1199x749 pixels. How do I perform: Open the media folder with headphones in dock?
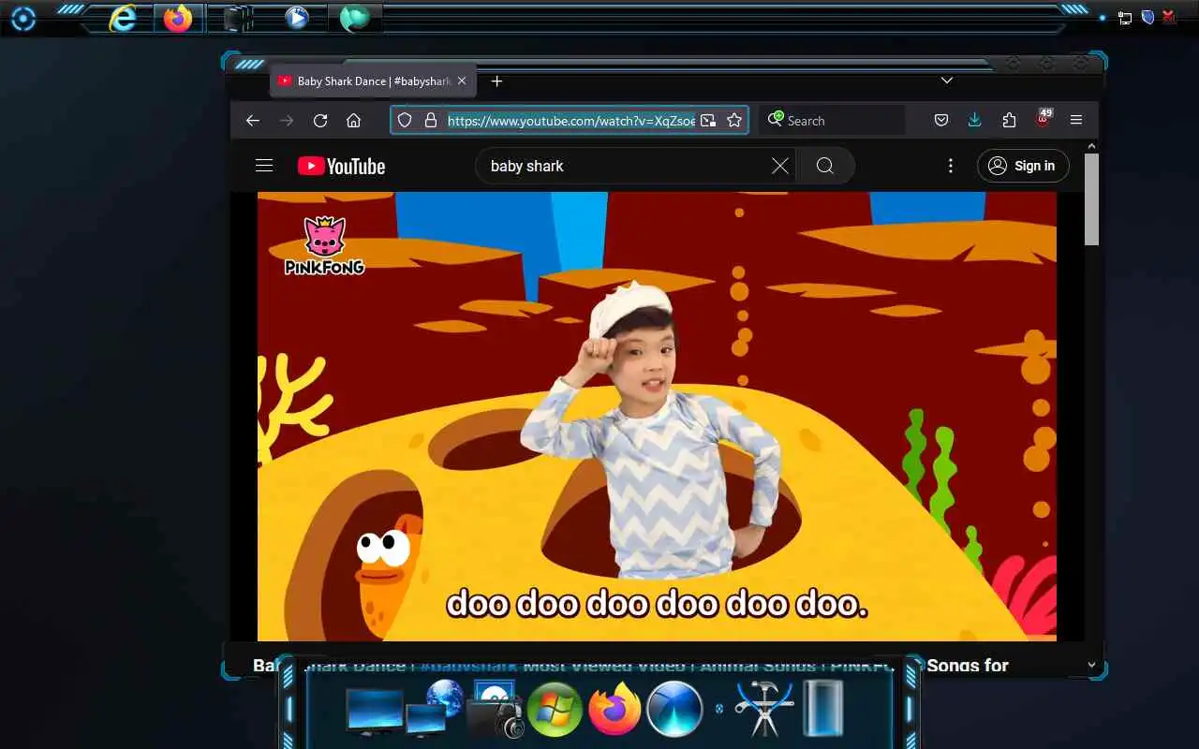click(x=494, y=710)
